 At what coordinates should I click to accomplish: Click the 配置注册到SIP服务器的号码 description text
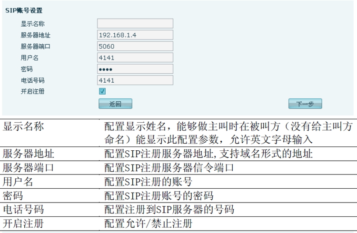point(169,210)
